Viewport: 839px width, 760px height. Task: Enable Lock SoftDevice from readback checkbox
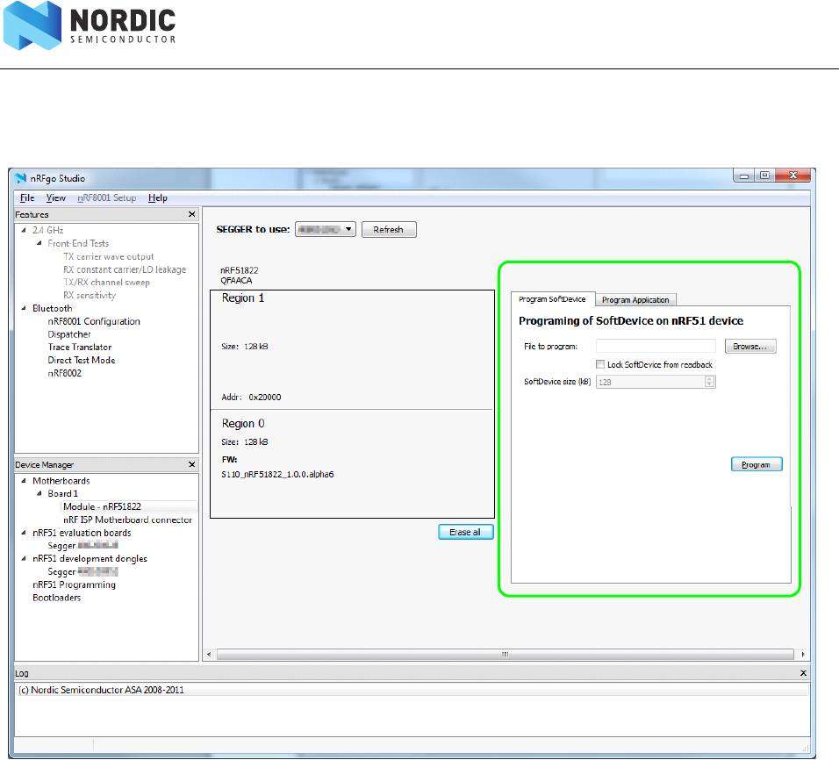pos(600,364)
